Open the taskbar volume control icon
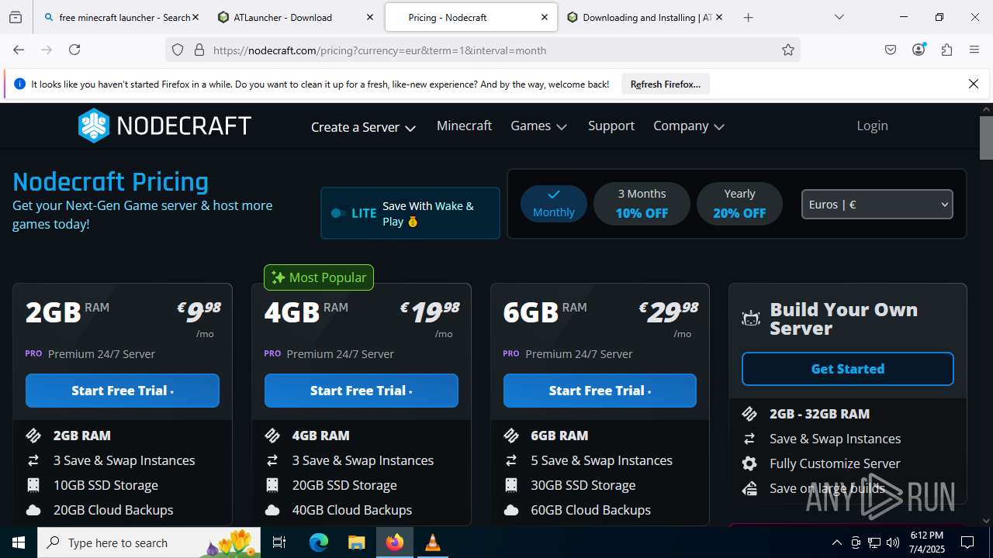The image size is (993, 558). click(893, 542)
